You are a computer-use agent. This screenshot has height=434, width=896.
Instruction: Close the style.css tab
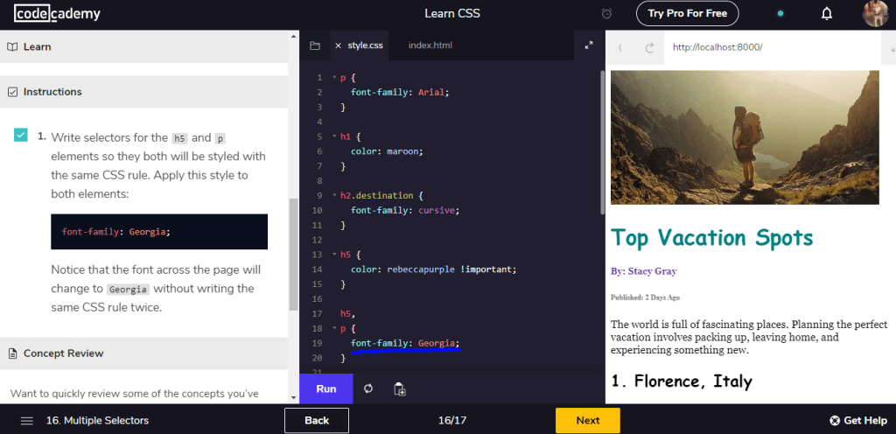339,45
